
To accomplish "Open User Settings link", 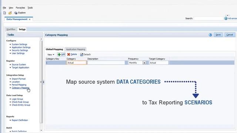I will pos(18,53).
